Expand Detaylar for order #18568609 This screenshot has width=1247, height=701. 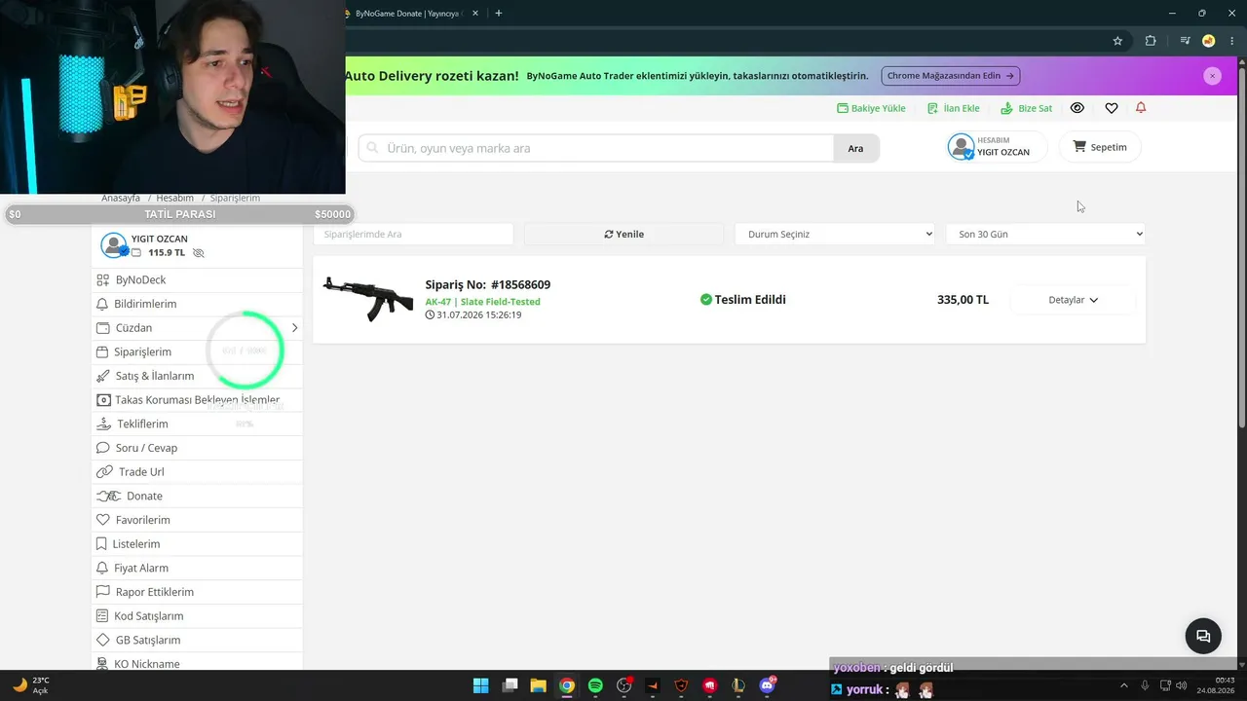(1073, 300)
